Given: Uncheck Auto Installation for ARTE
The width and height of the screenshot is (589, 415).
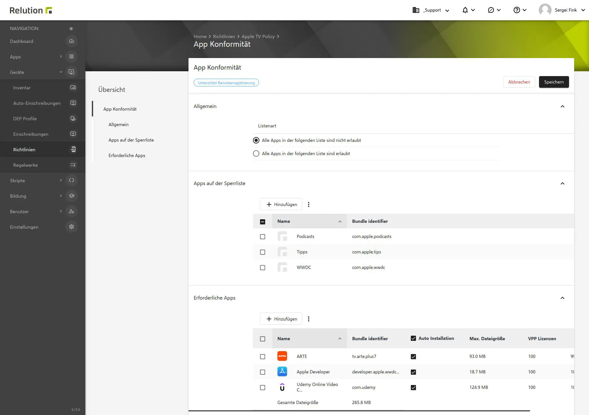Looking at the screenshot, I should (x=413, y=356).
